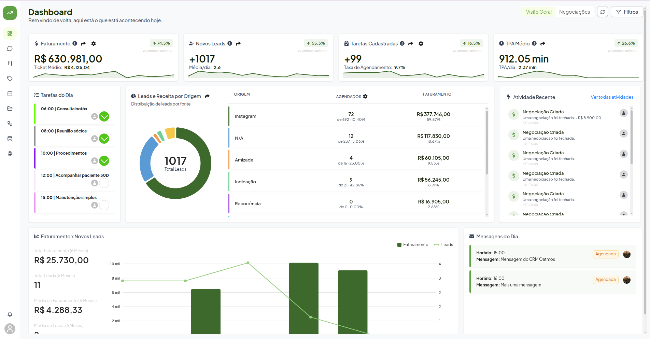Screen dimensions: 650x339
Task: Mark Manutenção simples task as done
Action: coord(104,205)
